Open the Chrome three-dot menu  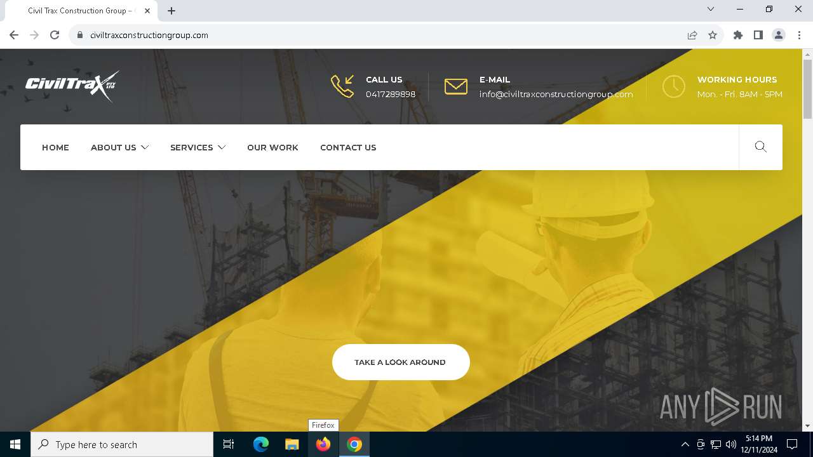pos(798,35)
